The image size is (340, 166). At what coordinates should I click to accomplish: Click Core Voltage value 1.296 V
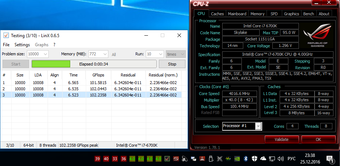[x=285, y=46]
